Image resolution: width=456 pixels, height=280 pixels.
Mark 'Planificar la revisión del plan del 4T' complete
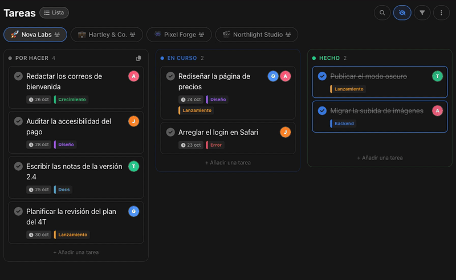point(18,211)
